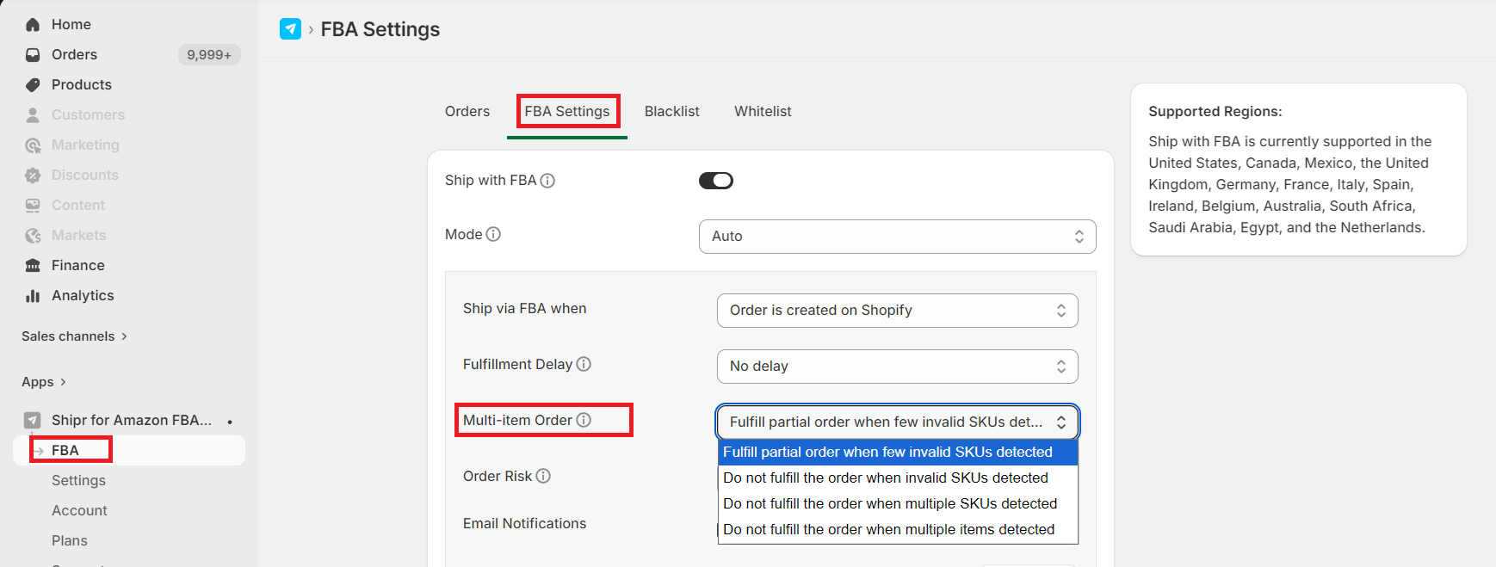Click info icon next to Ship with FBA

click(x=547, y=181)
